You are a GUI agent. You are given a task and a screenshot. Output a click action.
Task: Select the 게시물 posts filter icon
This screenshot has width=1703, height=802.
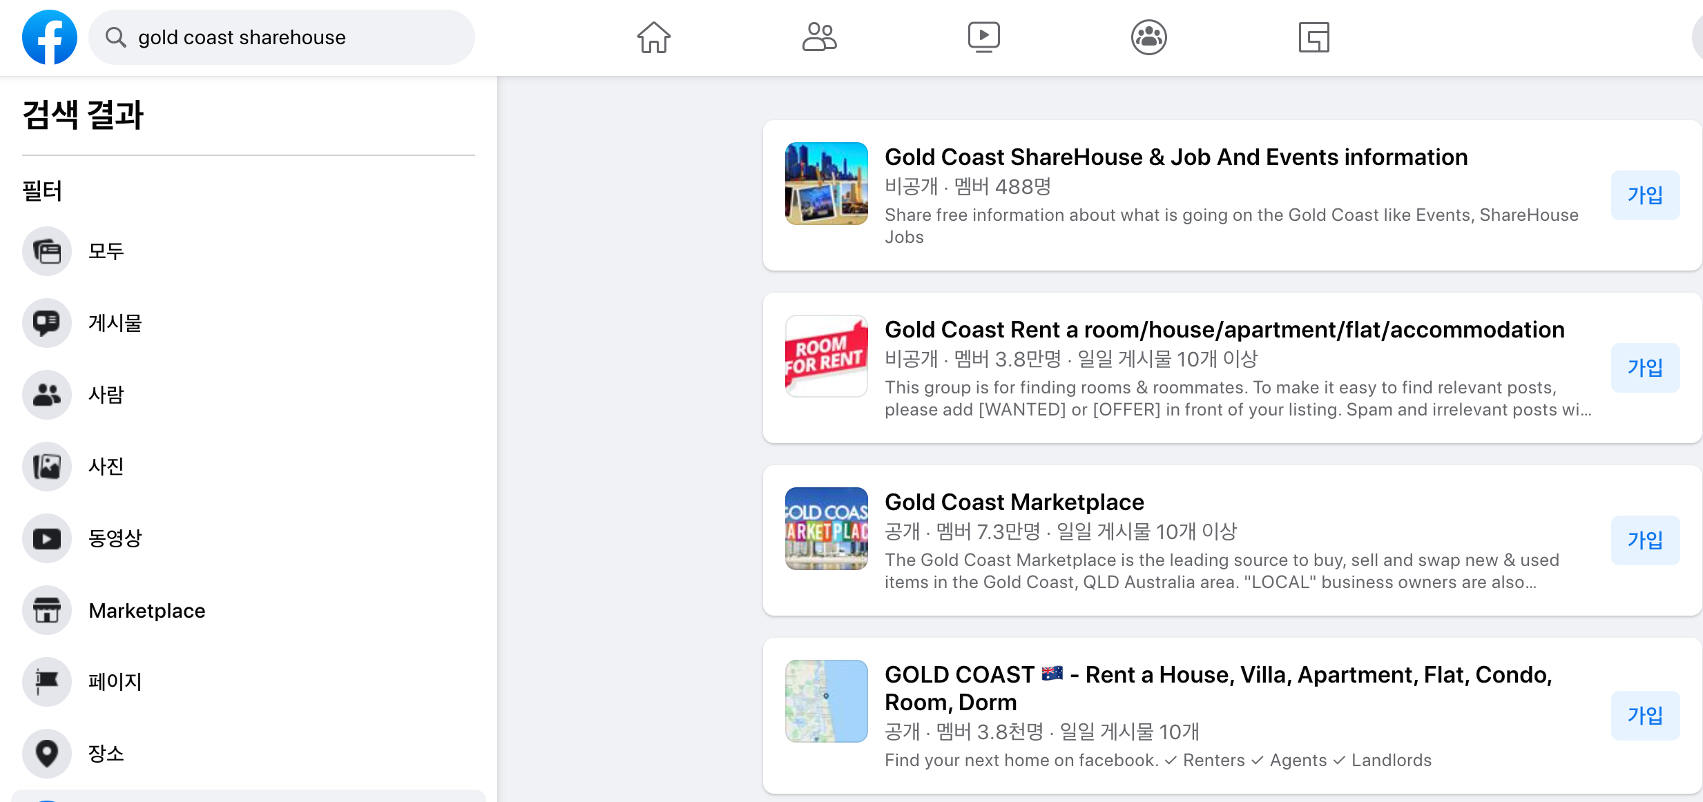47,323
